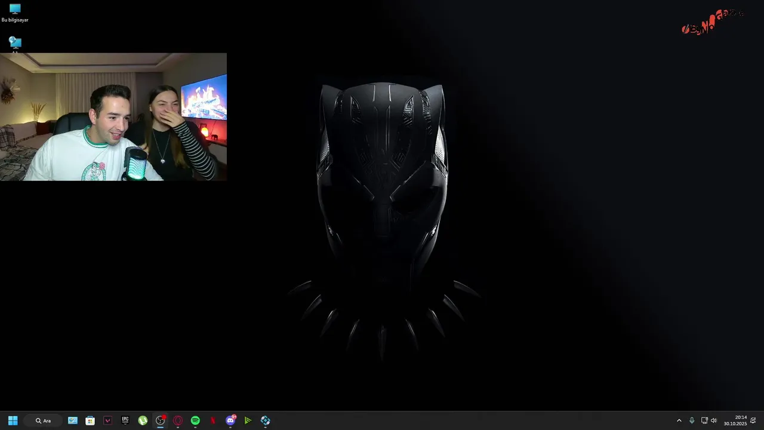764x430 pixels.
Task: Open the Opera browser taskbar icon
Action: point(178,420)
